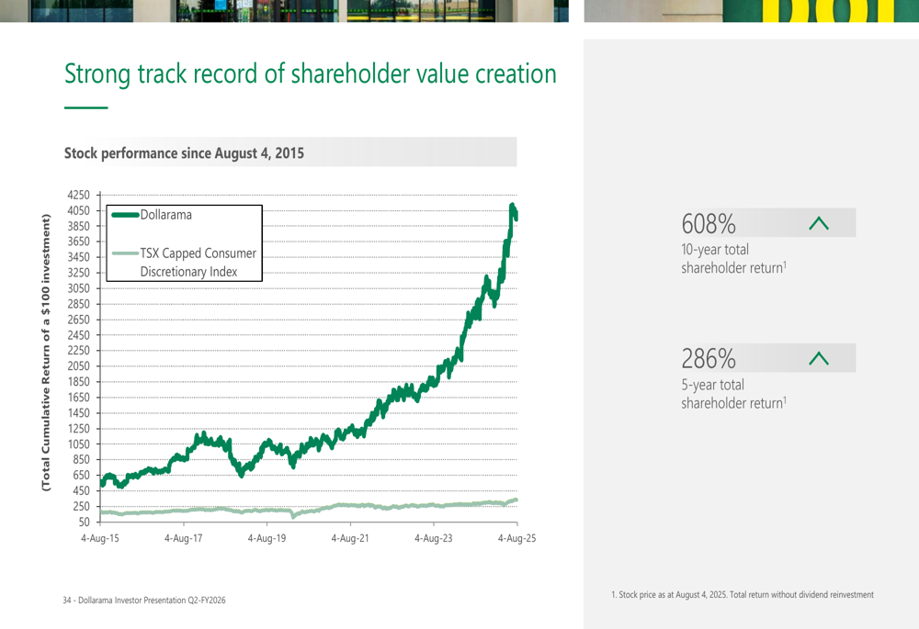Click the '250' y-axis value
Viewport: 919px width, 629px height.
(82, 507)
